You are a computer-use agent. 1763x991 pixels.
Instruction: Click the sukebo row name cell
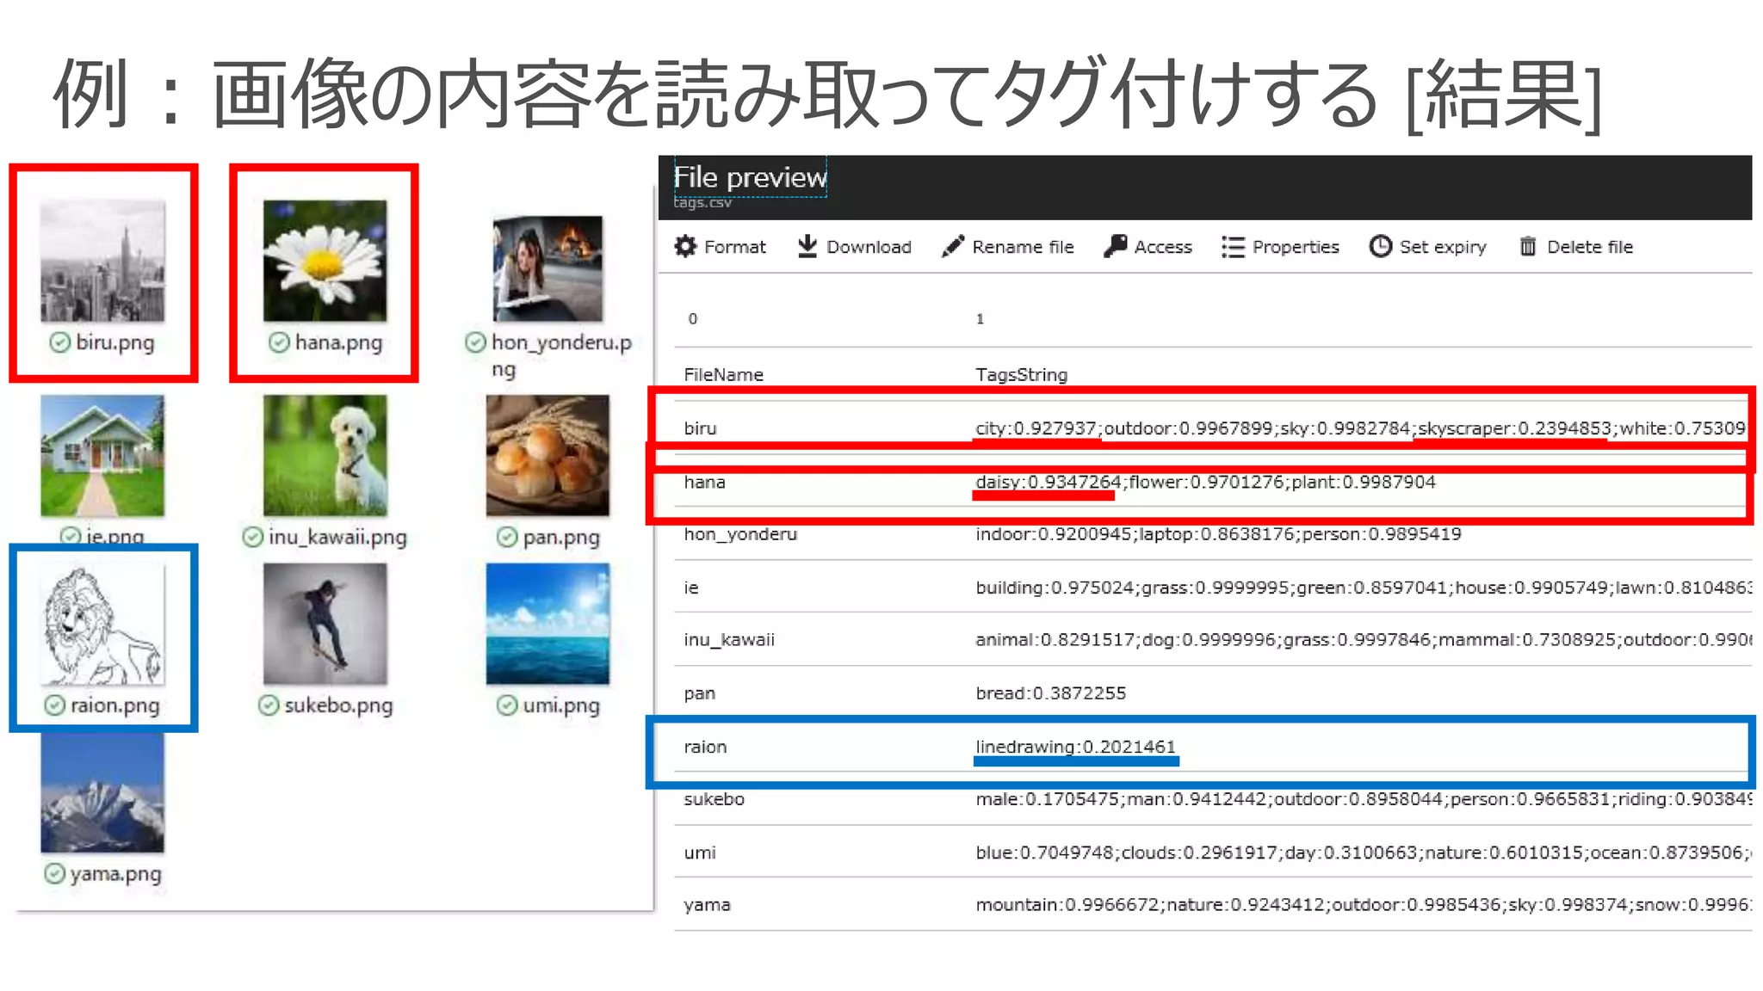point(714,799)
